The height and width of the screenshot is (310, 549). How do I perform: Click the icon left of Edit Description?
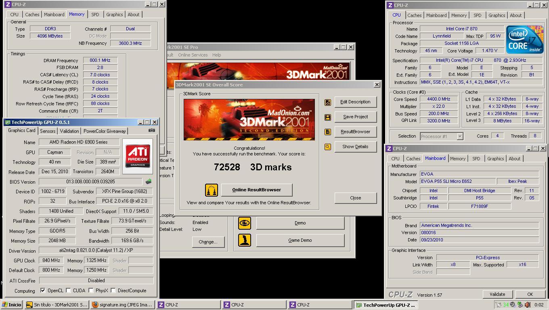click(x=328, y=102)
